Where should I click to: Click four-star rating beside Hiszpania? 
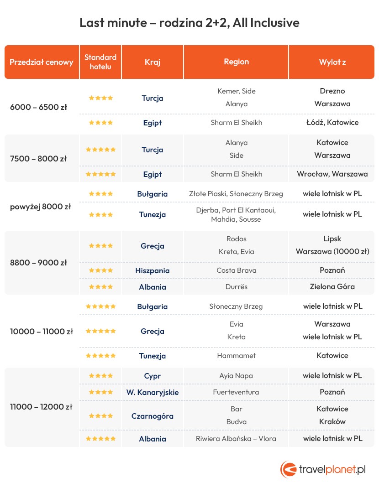pyautogui.click(x=100, y=270)
